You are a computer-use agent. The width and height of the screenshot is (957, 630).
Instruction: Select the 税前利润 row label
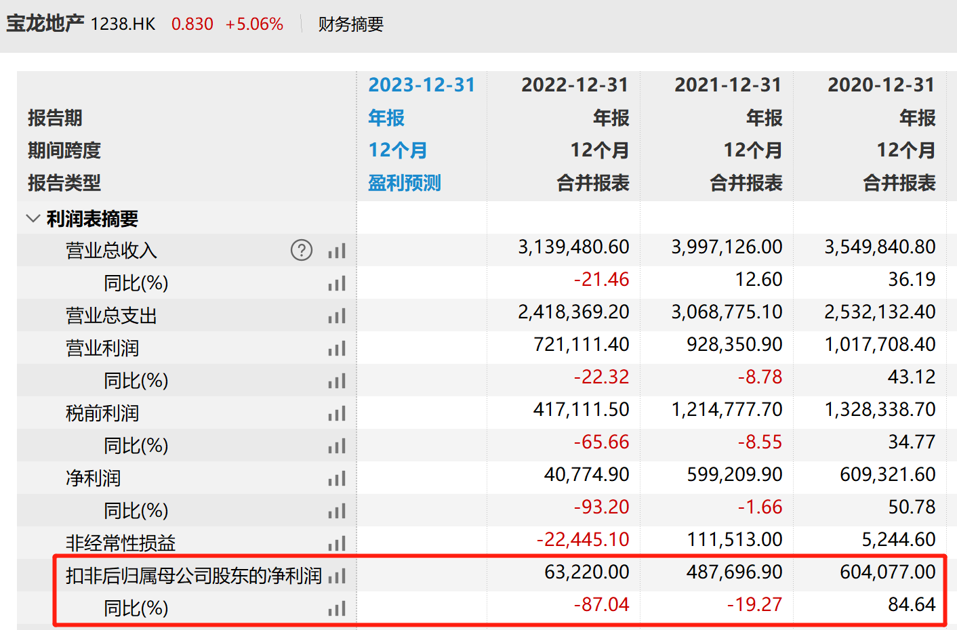tap(102, 413)
